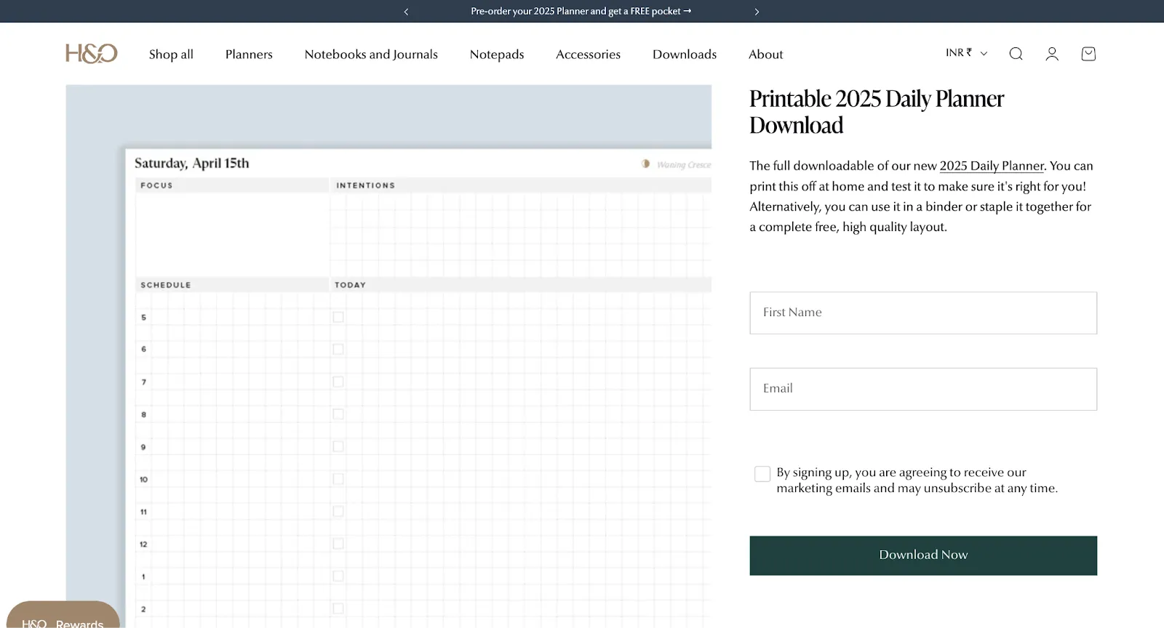Open Notebooks and Journals menu
Viewport: 1164px width, 628px height.
(x=371, y=55)
